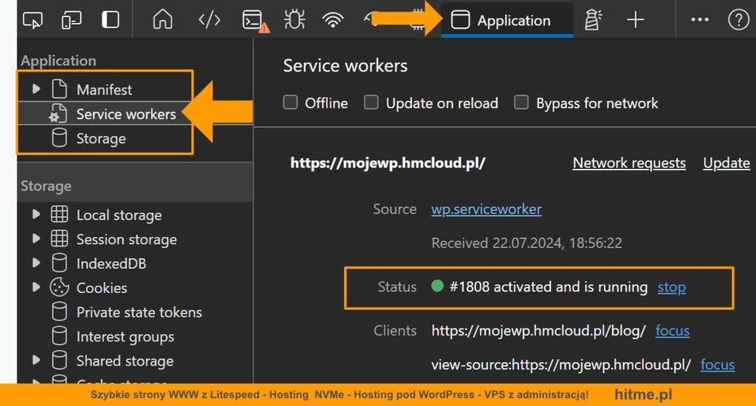Viewport: 756px width, 406px height.
Task: Check Update on reload option
Action: click(x=371, y=103)
